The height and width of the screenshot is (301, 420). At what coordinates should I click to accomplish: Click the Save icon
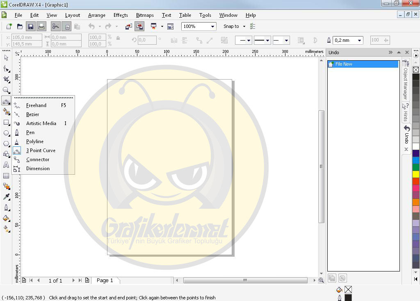point(30,26)
